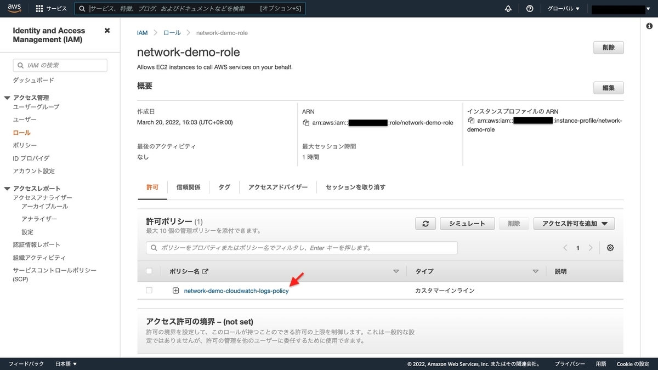Click the シミュレート button
The width and height of the screenshot is (658, 370).
[467, 224]
